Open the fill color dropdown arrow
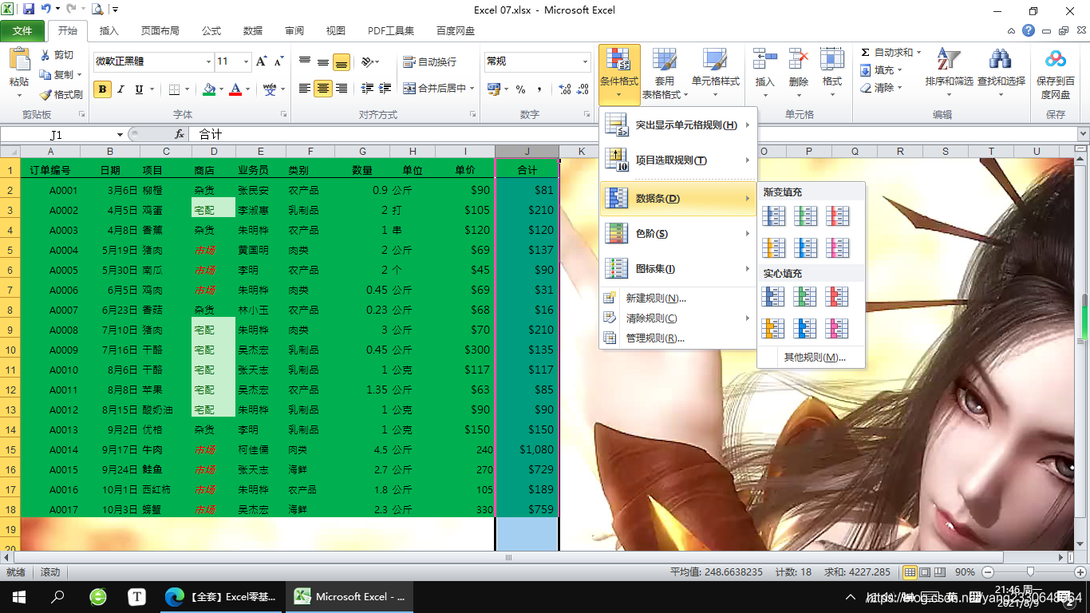This screenshot has width=1090, height=613. click(222, 89)
